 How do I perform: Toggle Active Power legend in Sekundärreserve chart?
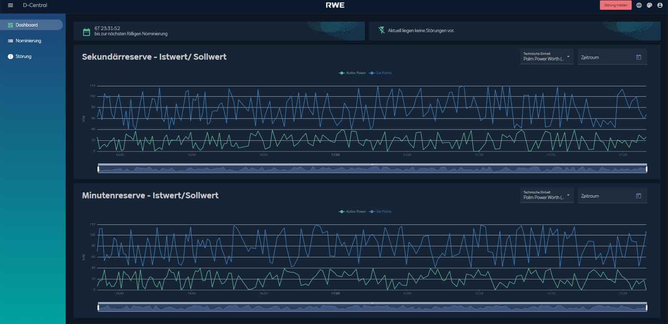(352, 73)
